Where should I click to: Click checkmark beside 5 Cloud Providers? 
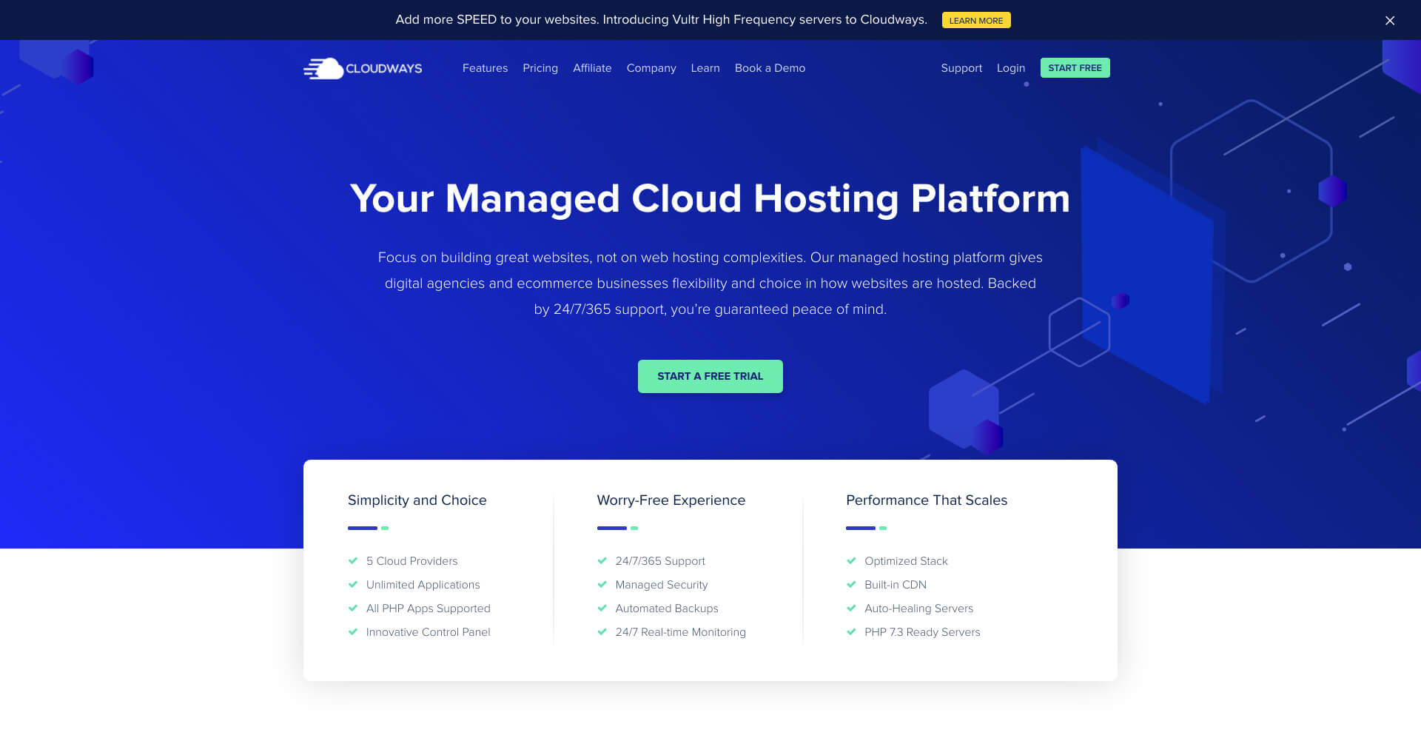(353, 560)
